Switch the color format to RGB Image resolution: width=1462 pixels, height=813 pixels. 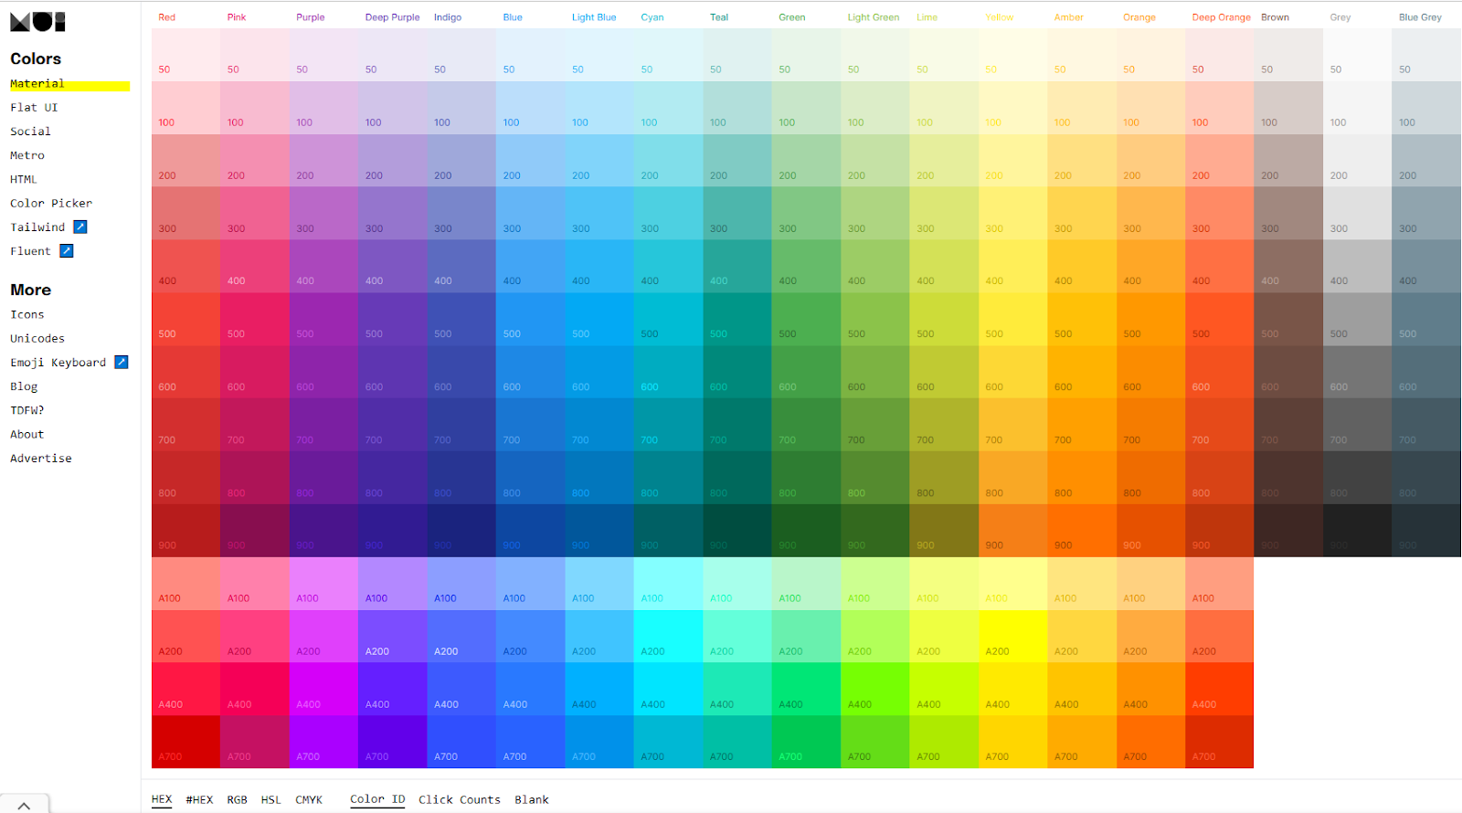coord(237,799)
